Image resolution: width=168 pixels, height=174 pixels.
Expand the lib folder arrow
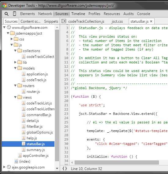[x=15, y=62]
